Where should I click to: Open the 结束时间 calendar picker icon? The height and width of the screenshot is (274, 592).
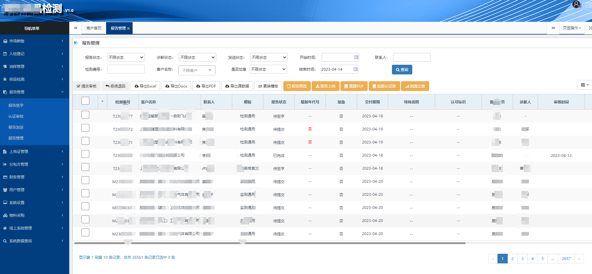355,69
